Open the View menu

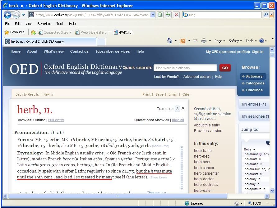click(x=29, y=24)
